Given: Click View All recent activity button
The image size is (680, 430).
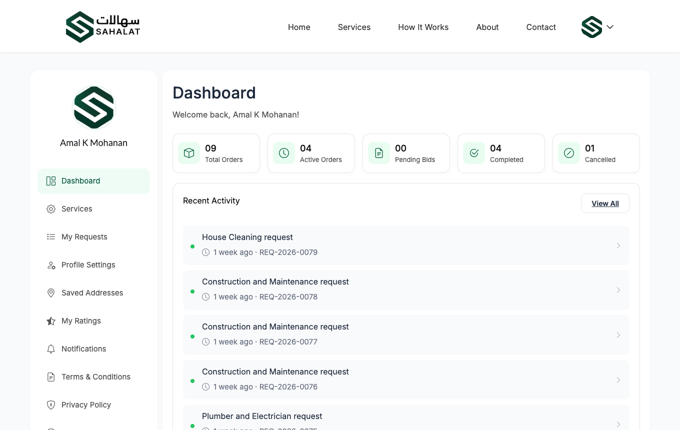Looking at the screenshot, I should (x=605, y=203).
